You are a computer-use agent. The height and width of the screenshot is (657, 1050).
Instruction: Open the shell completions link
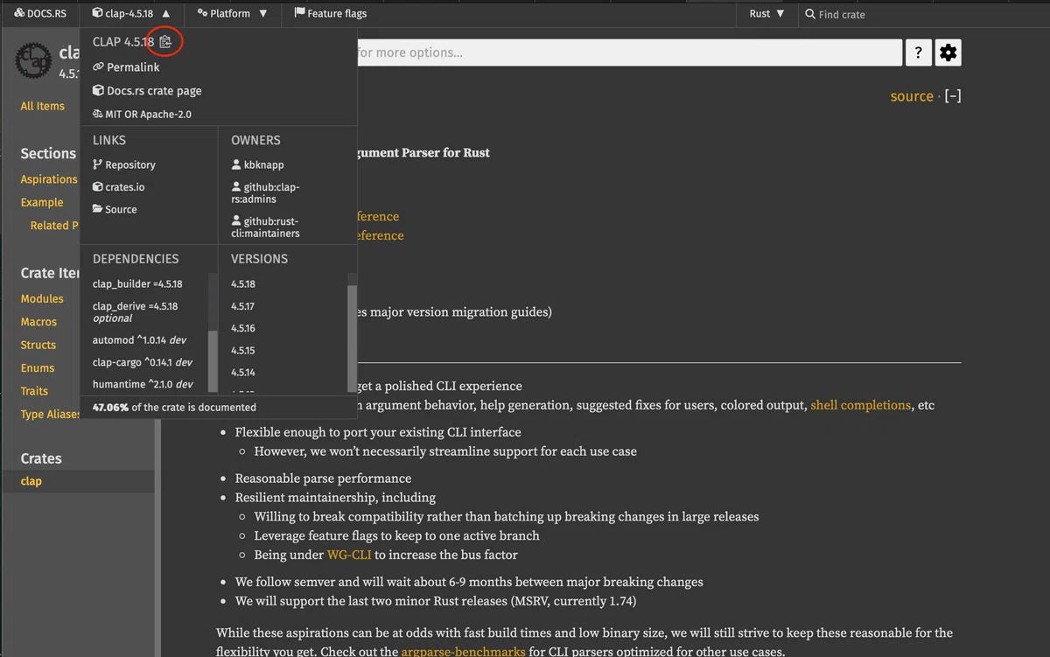861,405
